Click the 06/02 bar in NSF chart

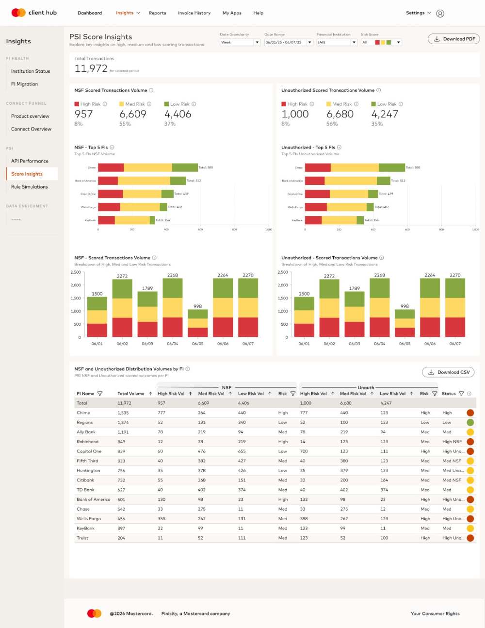pyautogui.click(x=122, y=309)
